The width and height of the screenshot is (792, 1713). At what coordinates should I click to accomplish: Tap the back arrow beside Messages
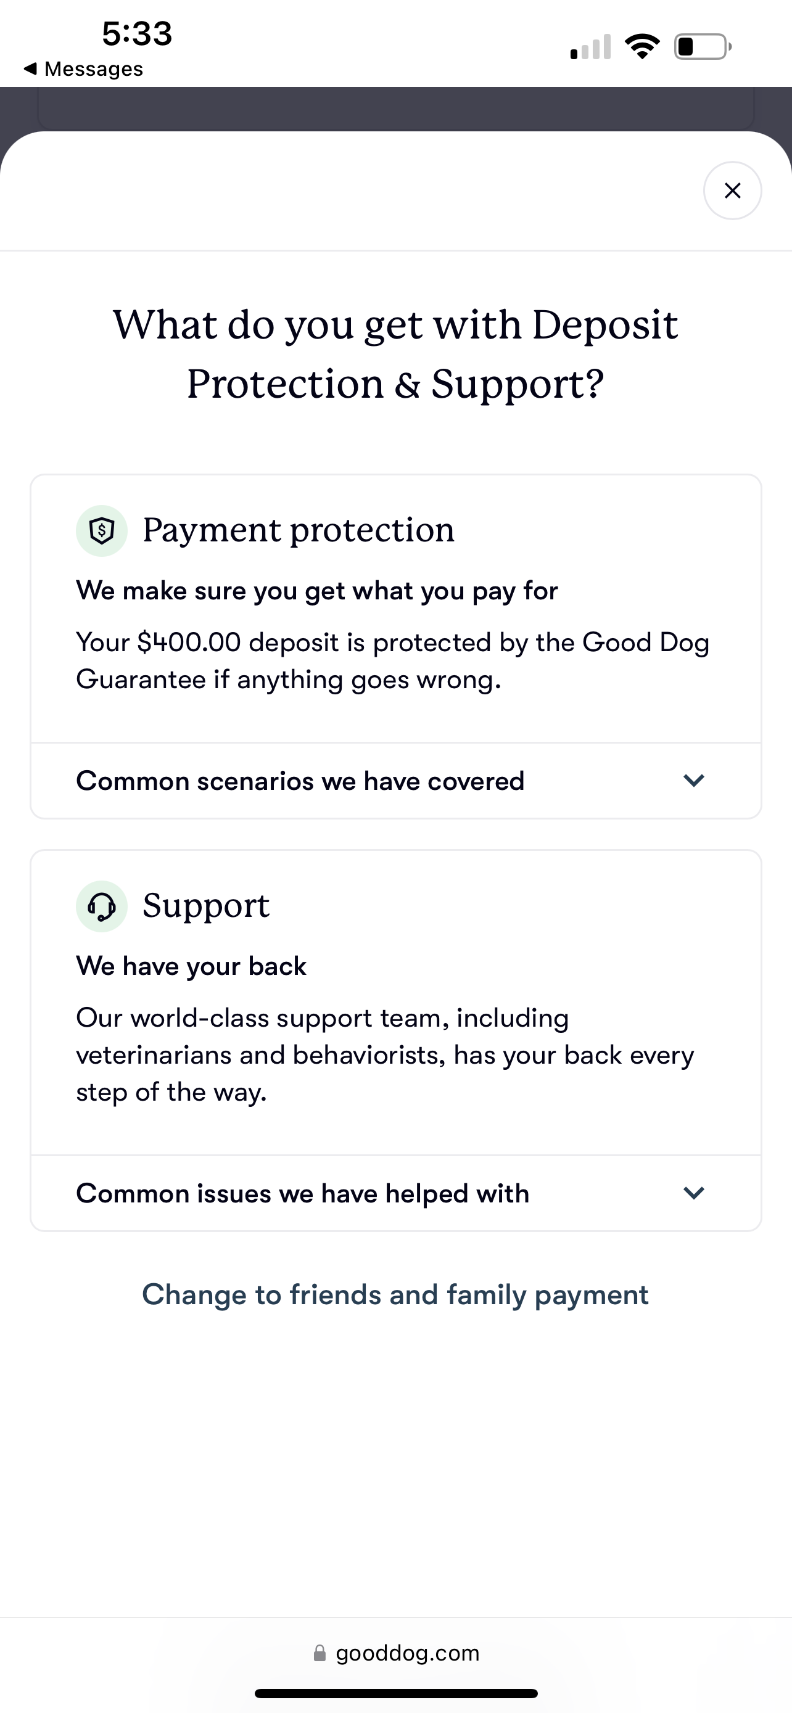30,68
